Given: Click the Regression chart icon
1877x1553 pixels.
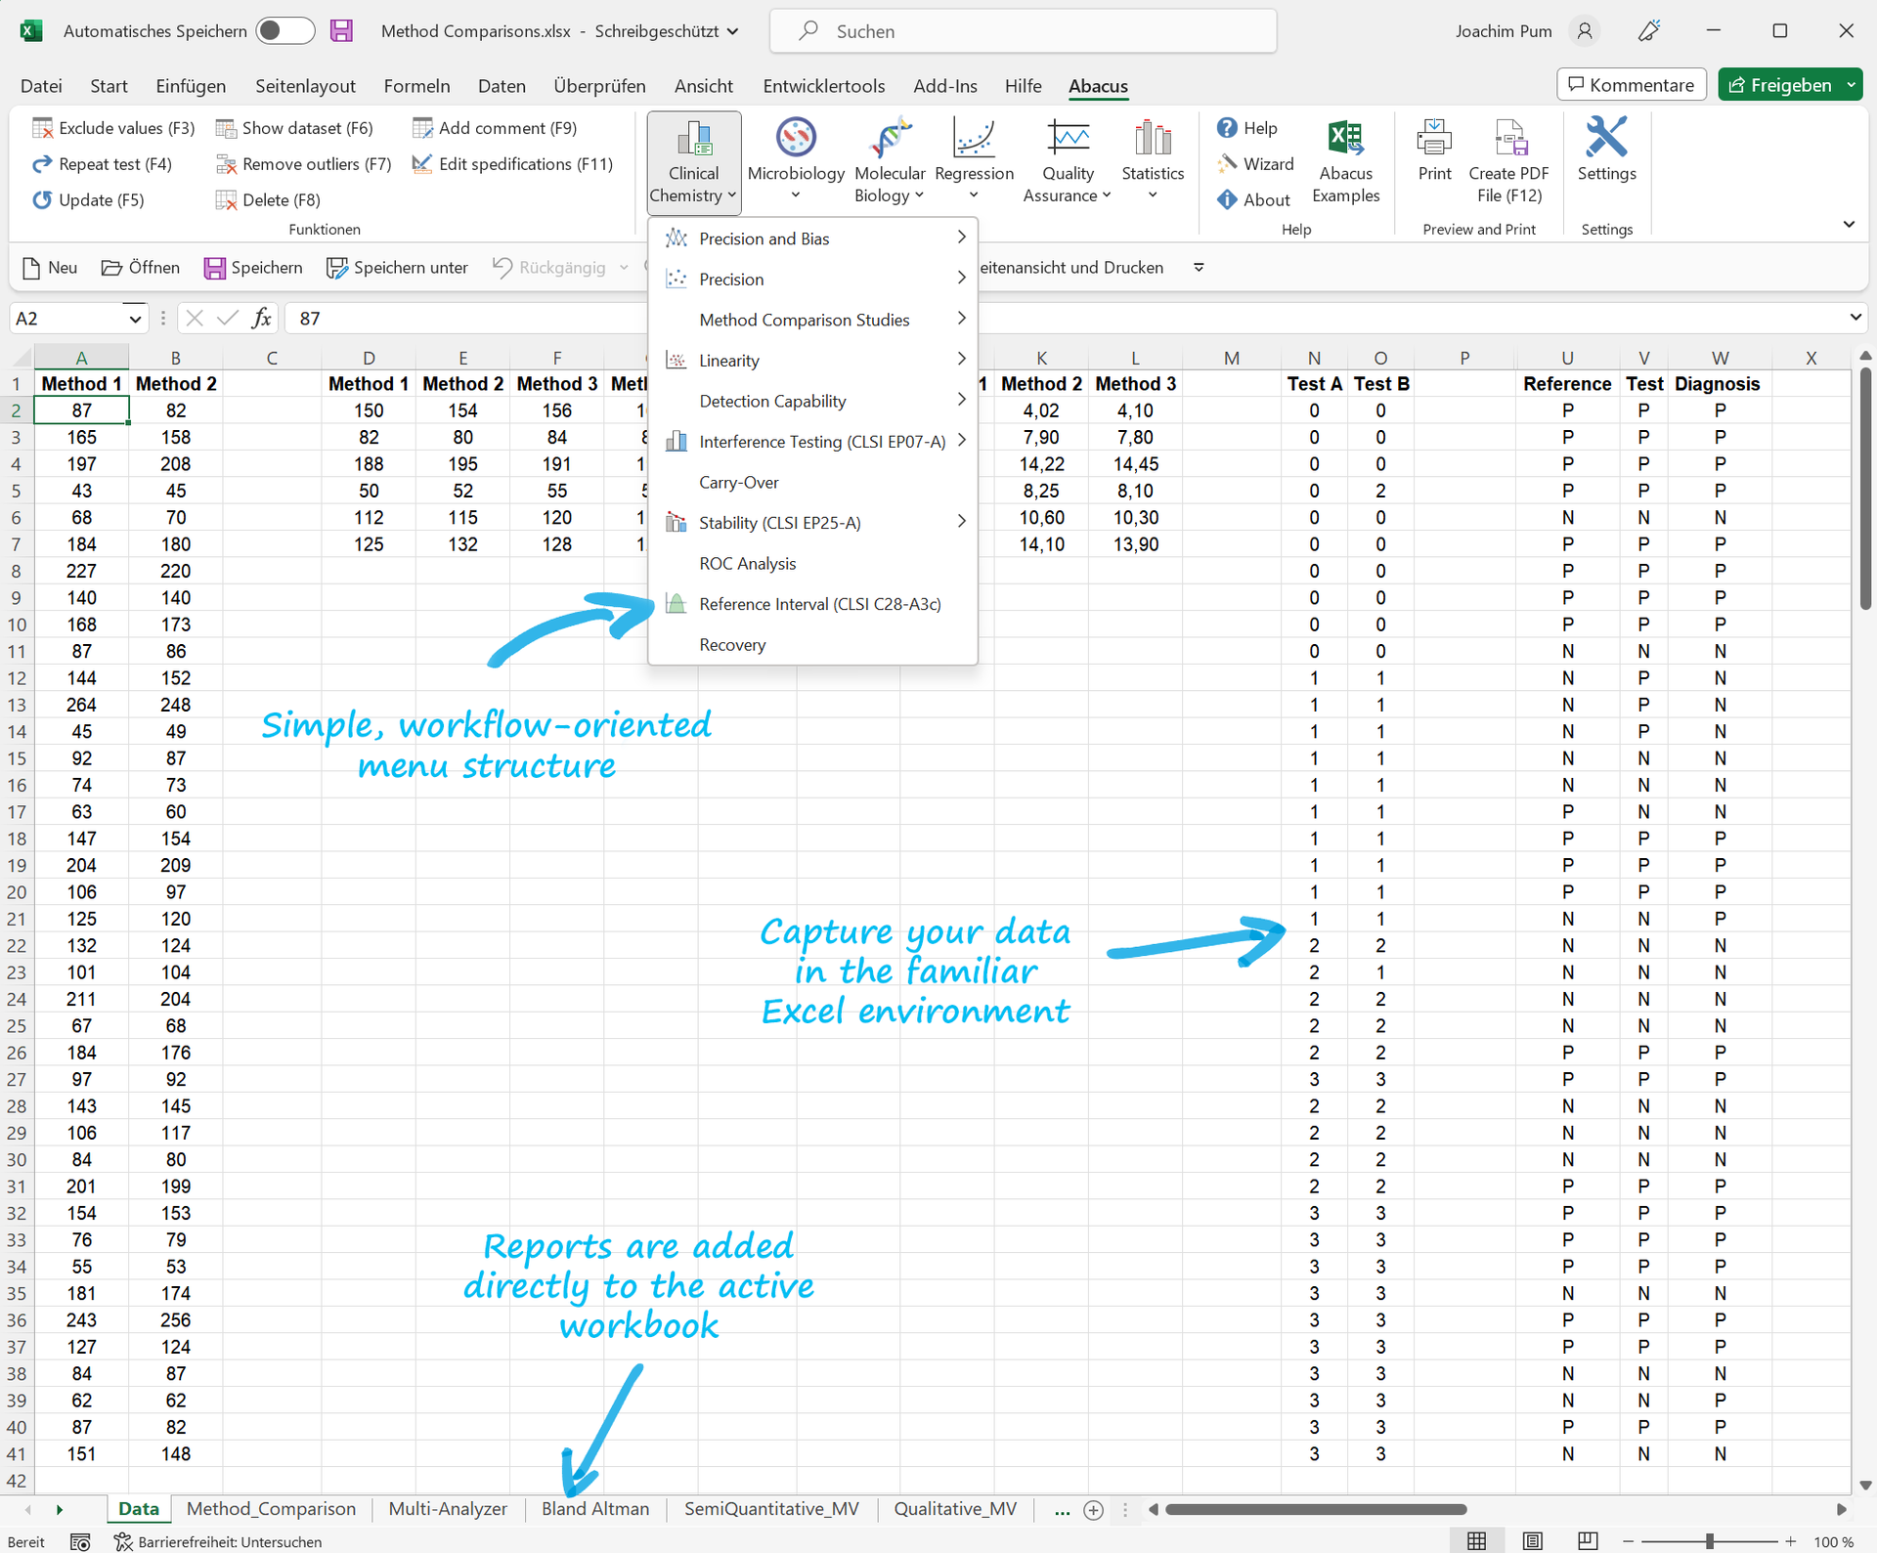Looking at the screenshot, I should click(974, 139).
